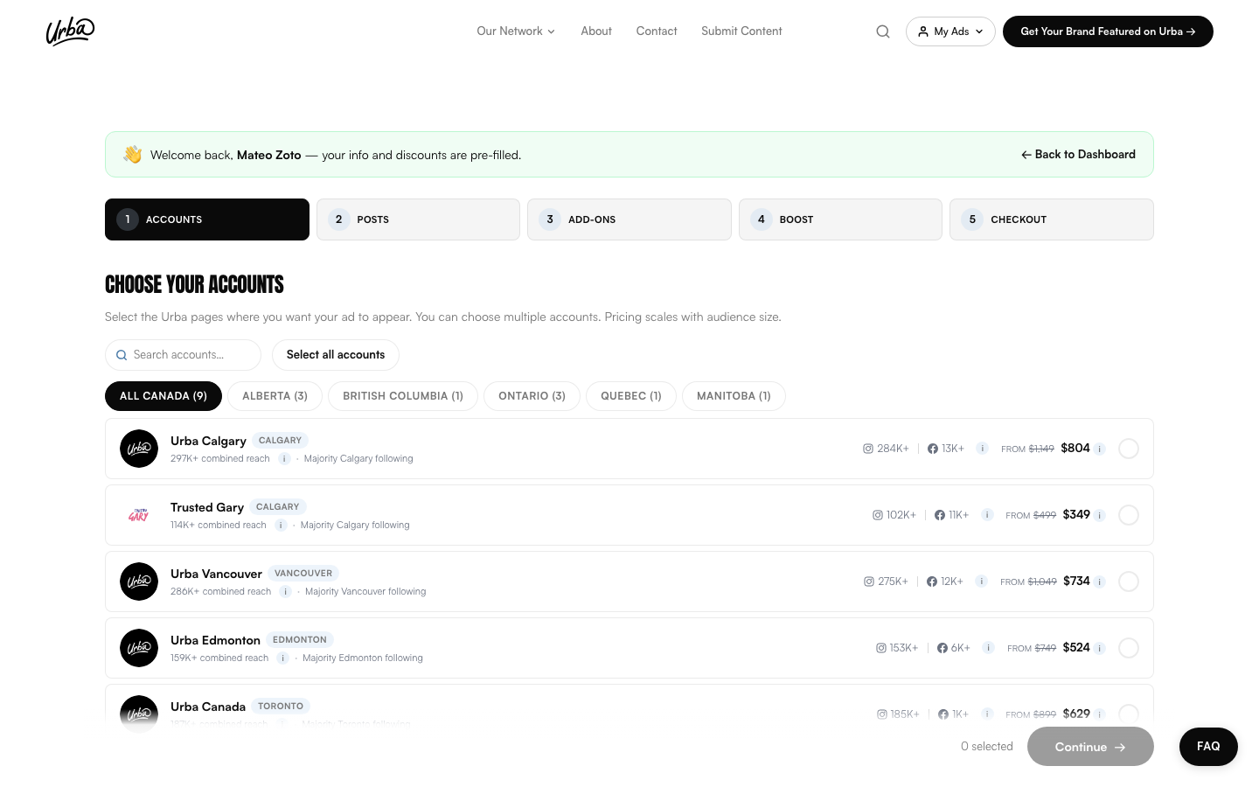
Task: Filter accounts by Ontario (3)
Action: (x=532, y=396)
